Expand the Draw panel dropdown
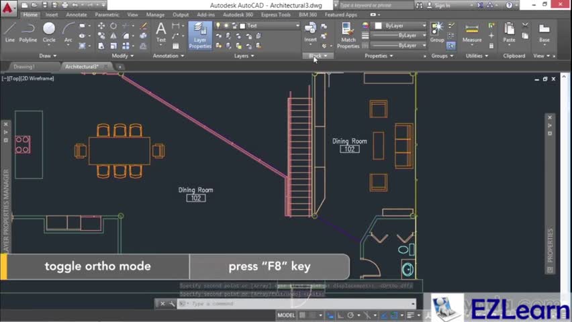Image resolution: width=572 pixels, height=322 pixels. pos(48,56)
